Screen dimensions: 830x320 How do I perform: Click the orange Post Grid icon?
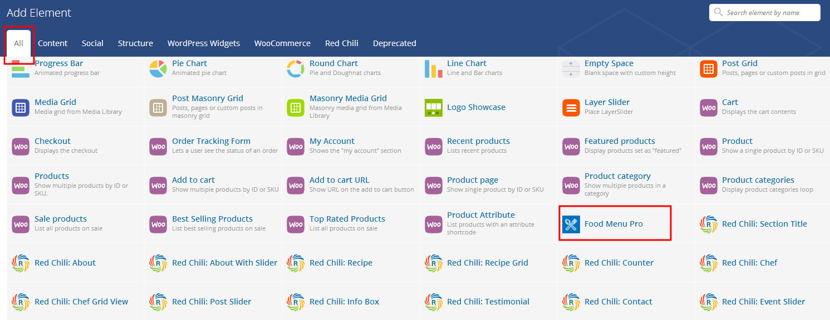click(709, 69)
